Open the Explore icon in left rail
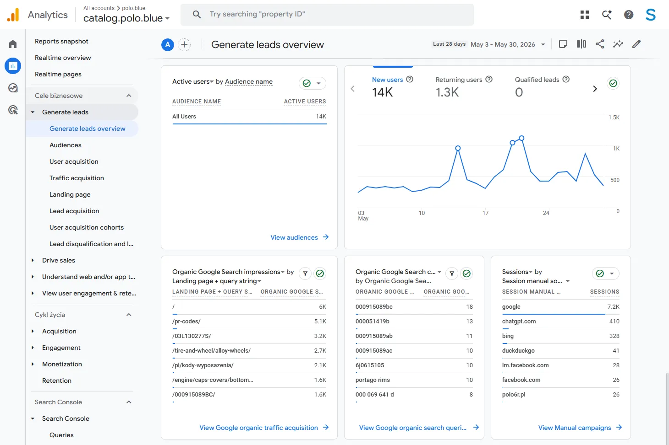 [13, 88]
